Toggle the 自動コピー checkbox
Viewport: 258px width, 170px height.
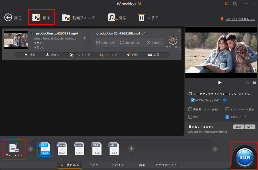coord(227,117)
